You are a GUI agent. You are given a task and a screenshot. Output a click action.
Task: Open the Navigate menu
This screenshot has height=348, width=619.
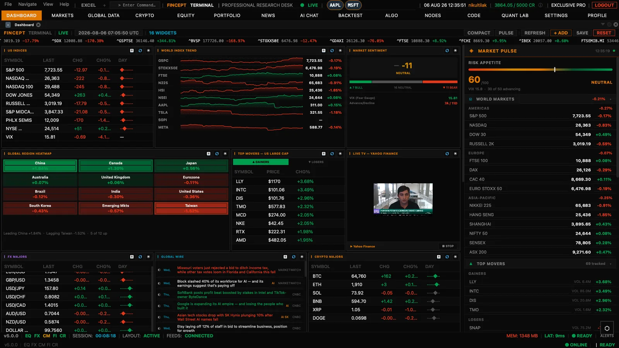[27, 4]
